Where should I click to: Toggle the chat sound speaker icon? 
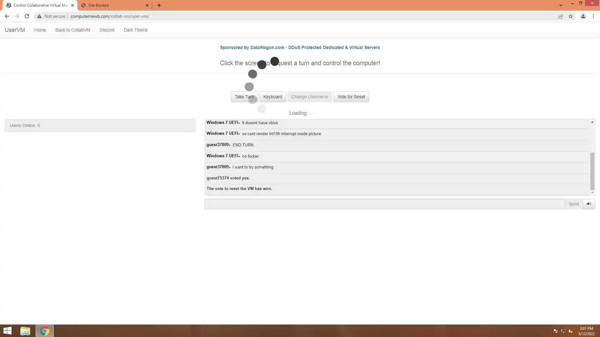click(589, 204)
